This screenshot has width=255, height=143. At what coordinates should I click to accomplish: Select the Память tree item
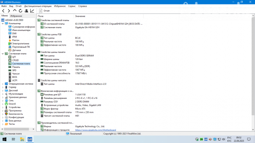16,67
